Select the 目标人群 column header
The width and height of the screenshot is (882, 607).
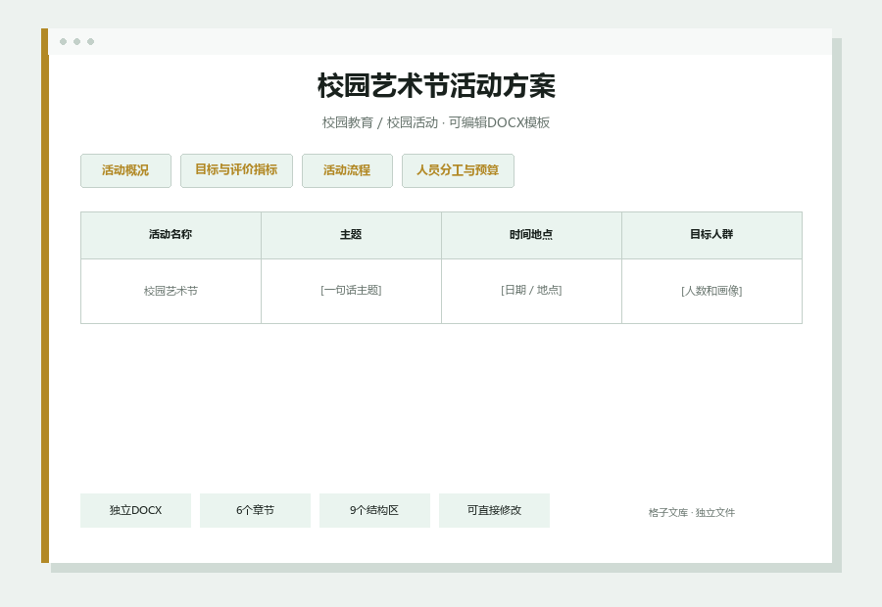[x=711, y=235]
